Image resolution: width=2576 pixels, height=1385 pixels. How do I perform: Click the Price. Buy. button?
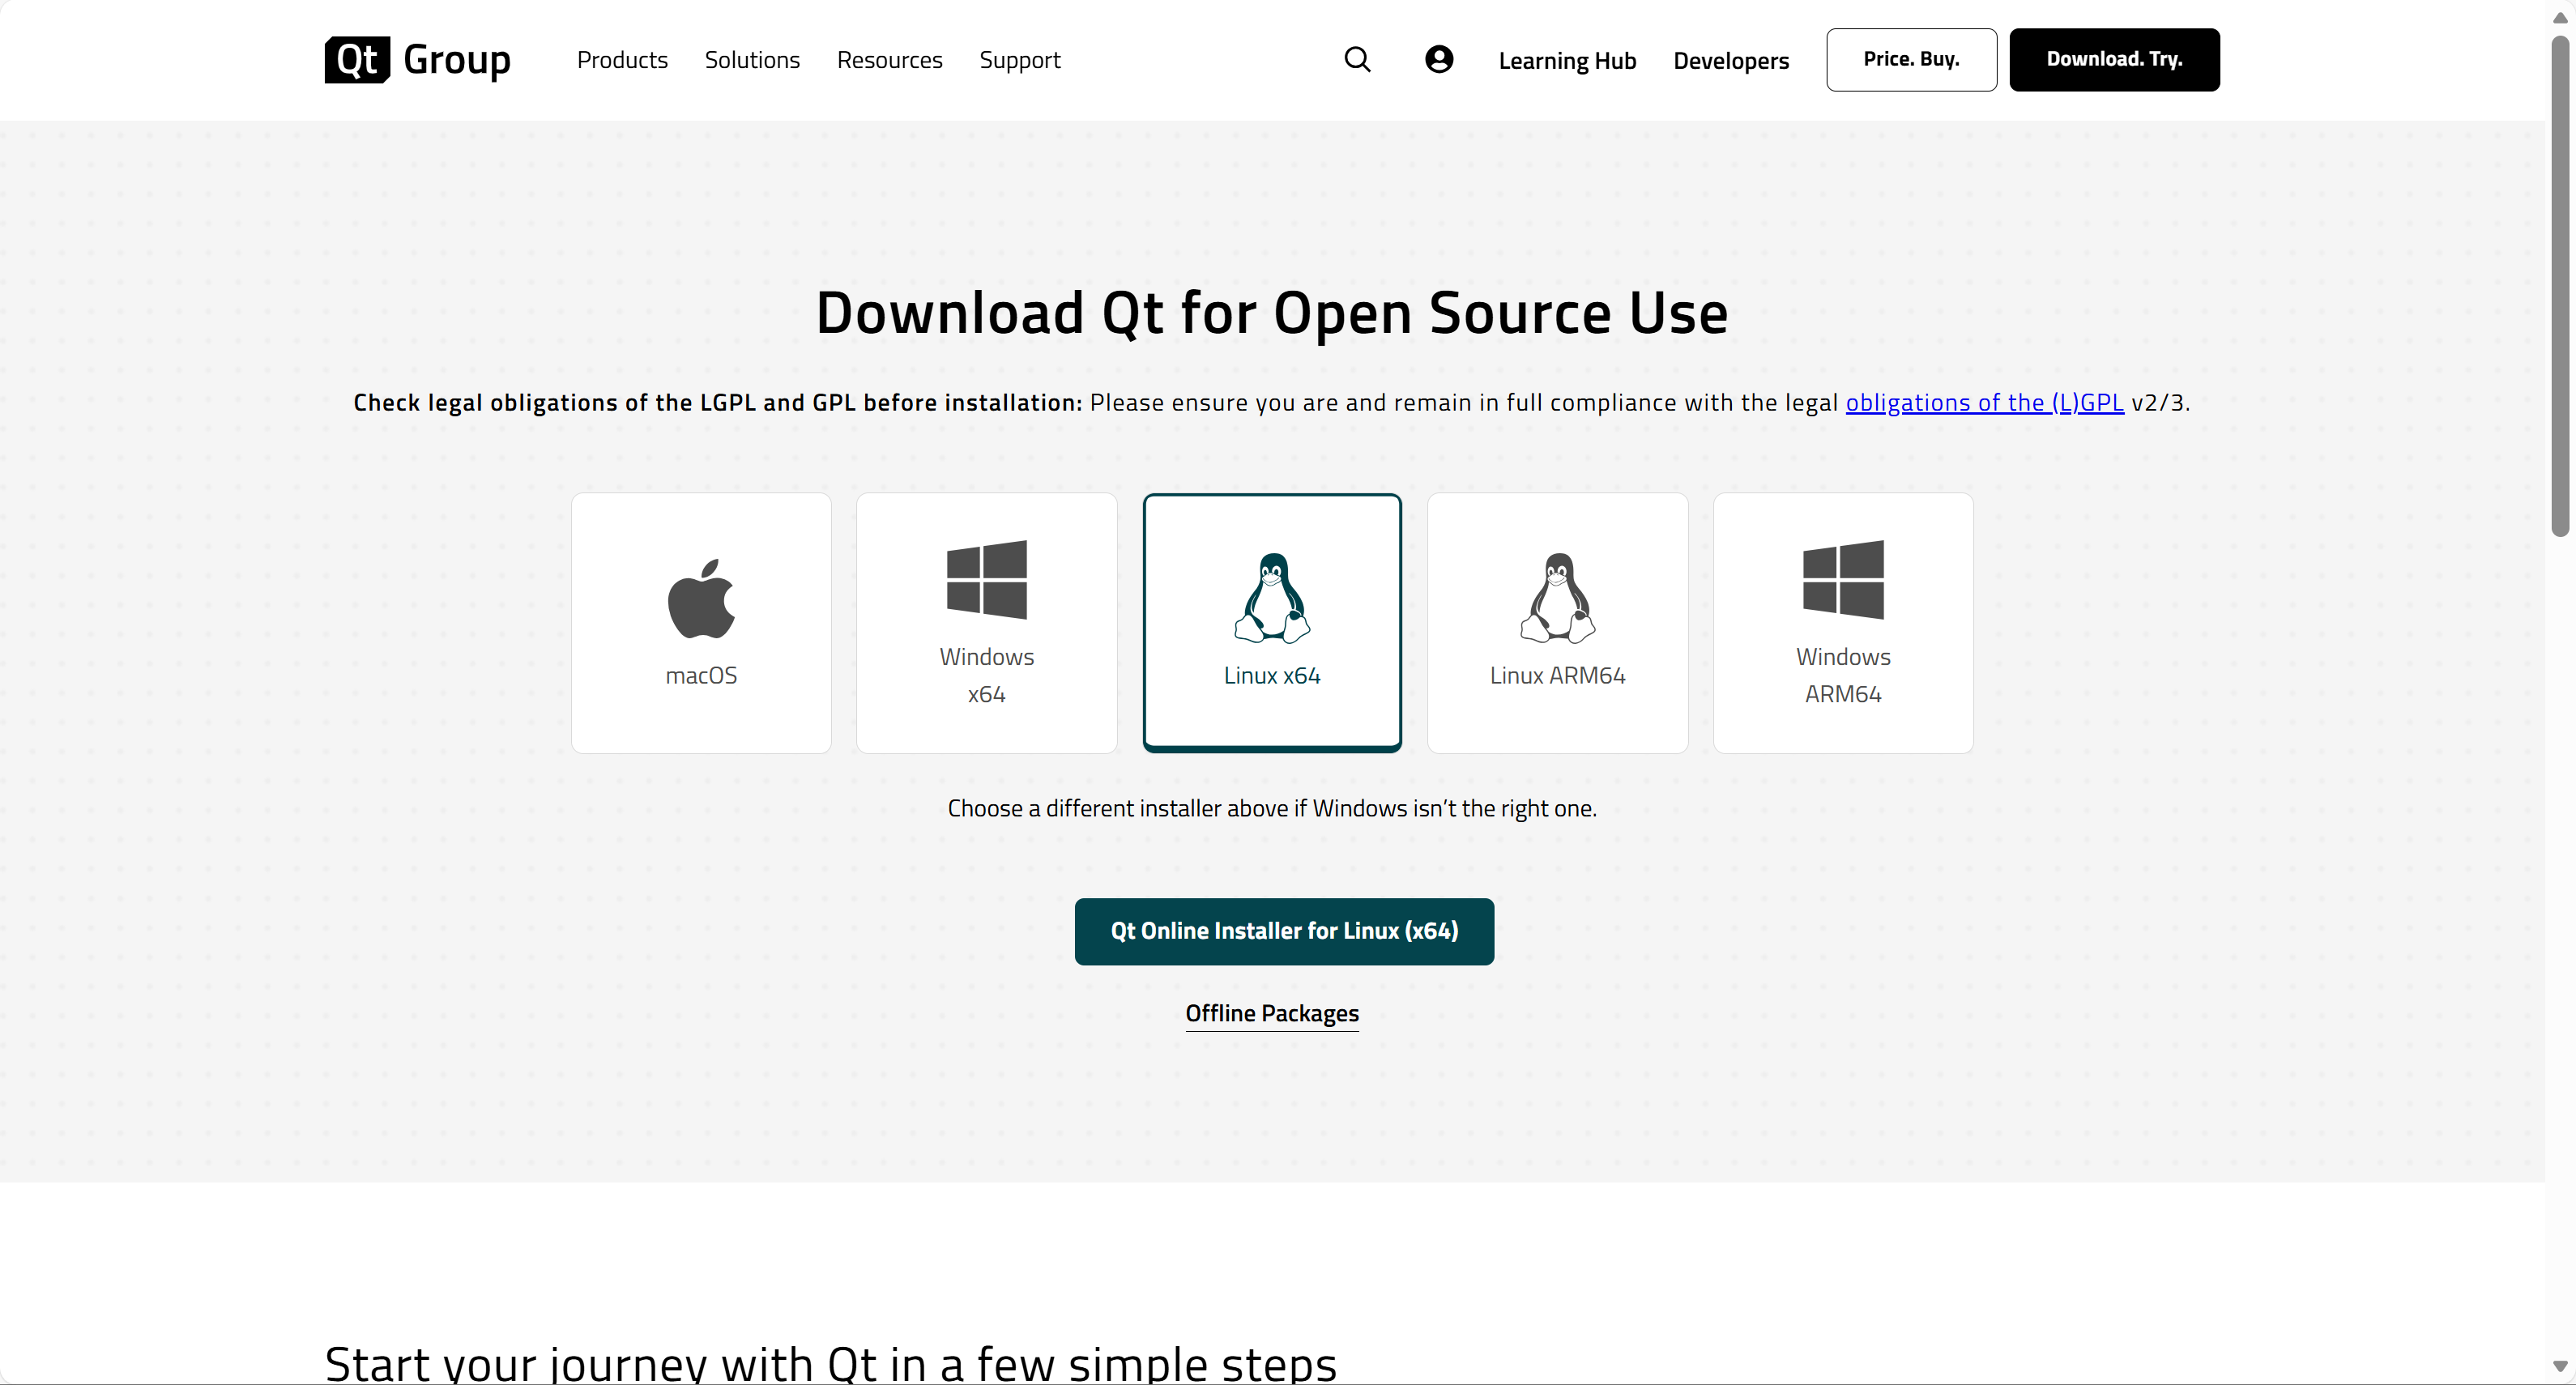point(1911,60)
